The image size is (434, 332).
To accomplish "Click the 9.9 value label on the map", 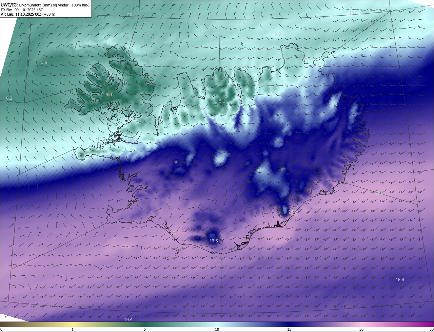I will click(278, 34).
